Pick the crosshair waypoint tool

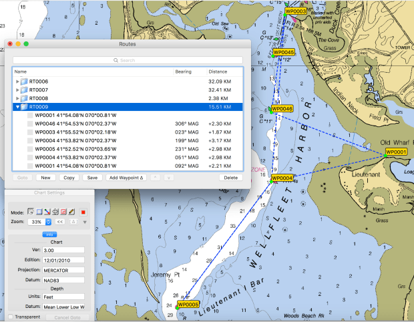point(55,211)
